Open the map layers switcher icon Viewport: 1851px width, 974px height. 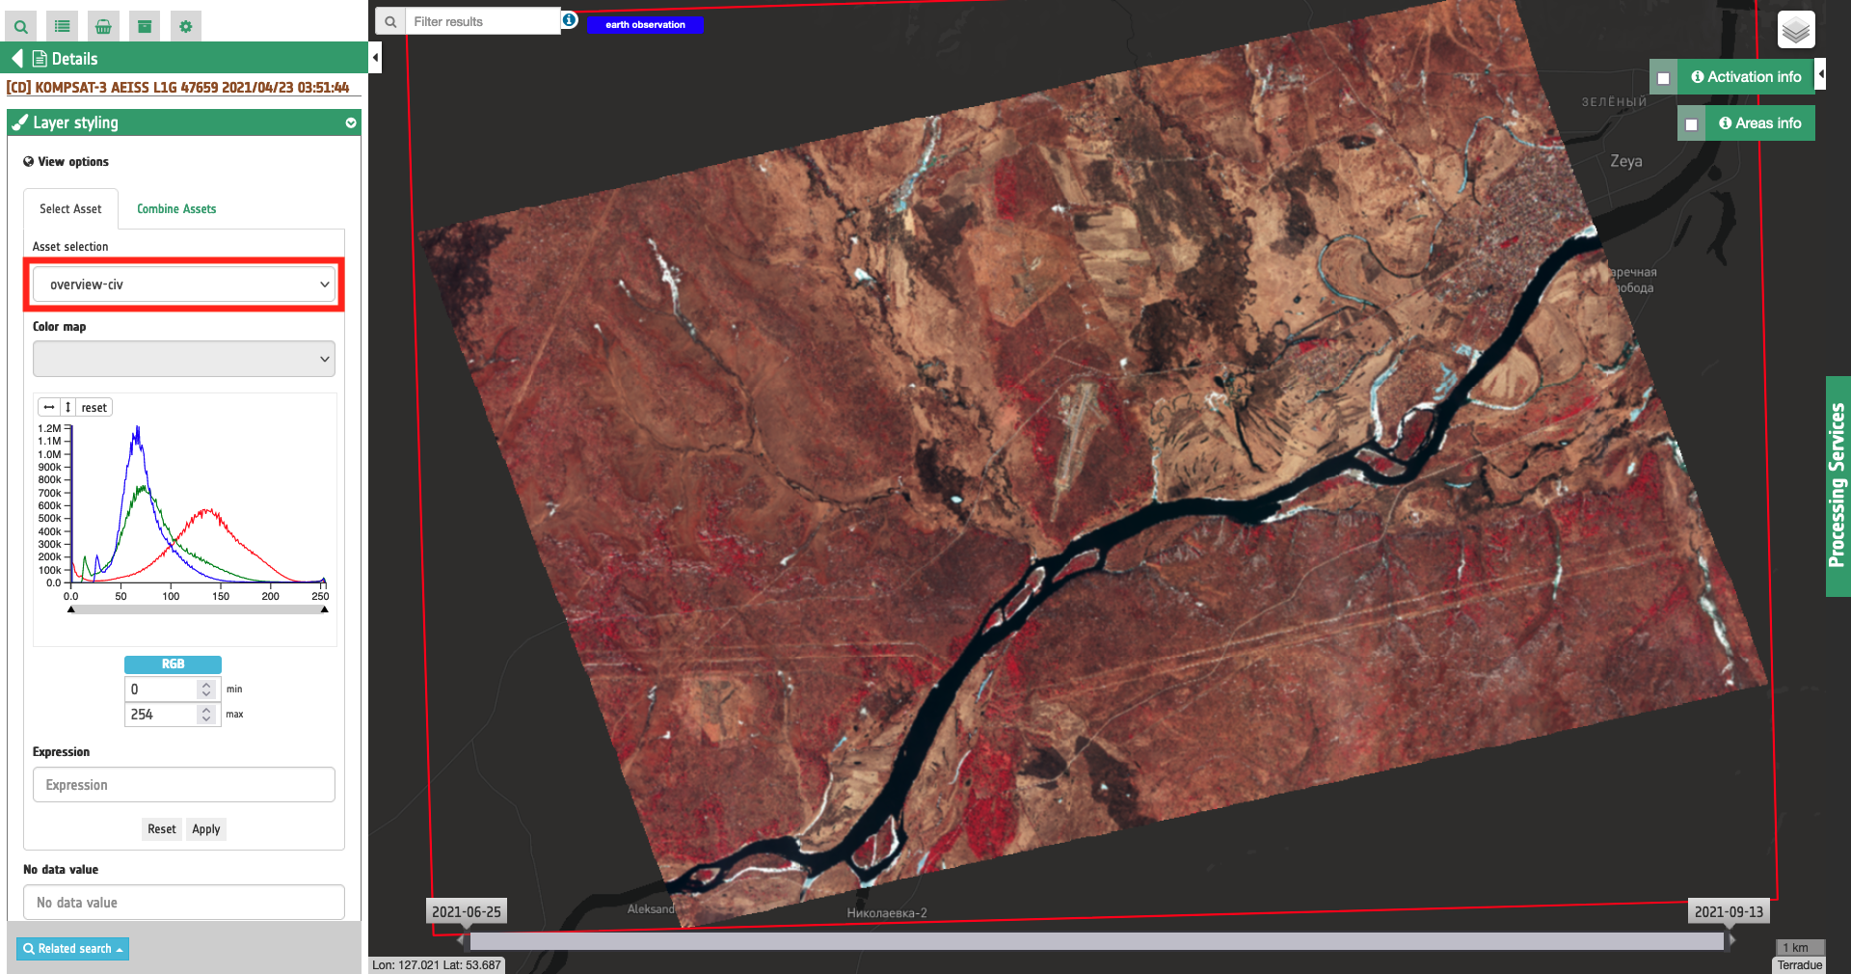coord(1795,30)
